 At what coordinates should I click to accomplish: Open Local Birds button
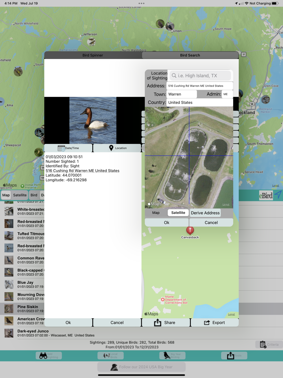(111, 356)
